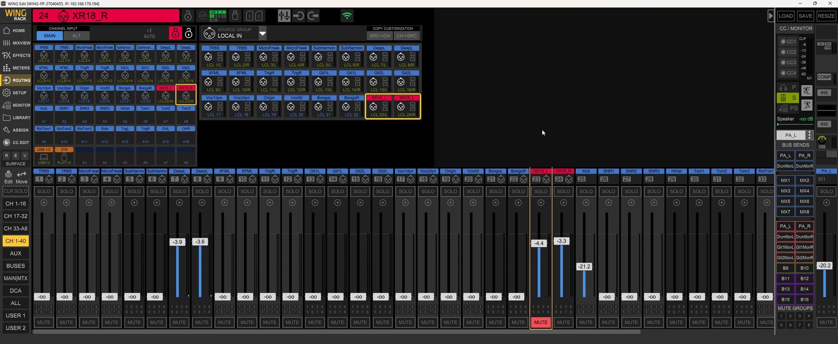Click the red lock icon
The width and height of the screenshot is (838, 344).
pos(175,33)
